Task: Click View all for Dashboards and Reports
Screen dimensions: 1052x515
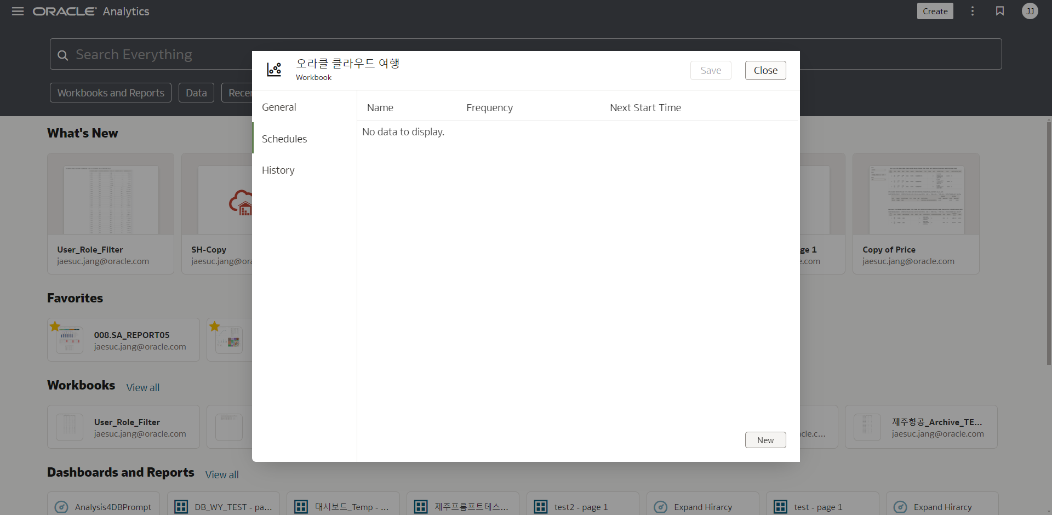Action: click(x=222, y=474)
